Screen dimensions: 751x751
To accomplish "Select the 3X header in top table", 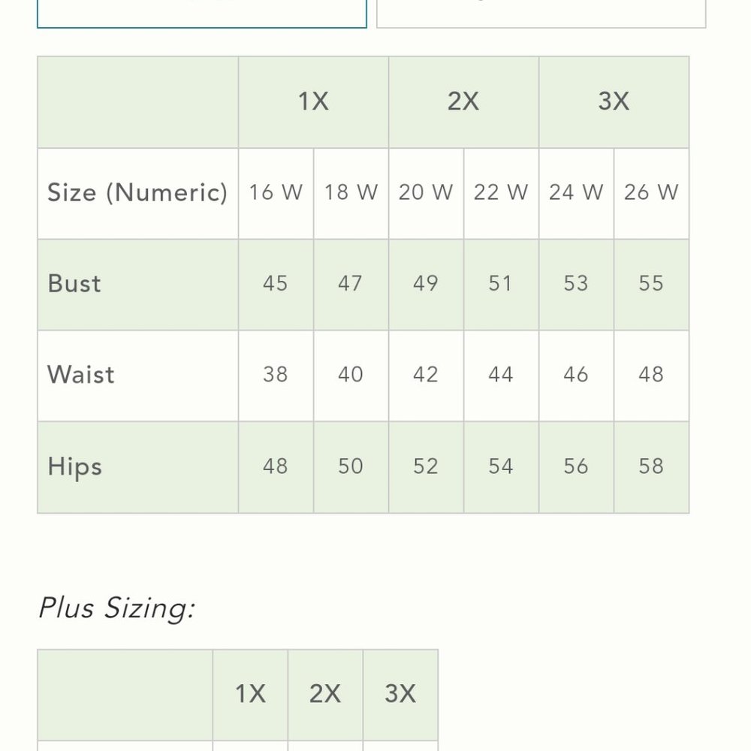I will [614, 102].
